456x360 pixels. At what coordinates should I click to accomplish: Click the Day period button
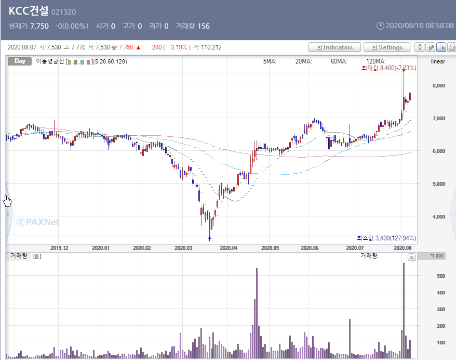click(20, 61)
